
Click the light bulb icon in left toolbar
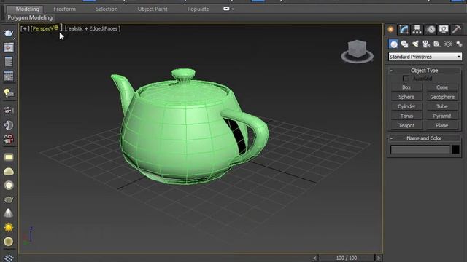coord(8,93)
